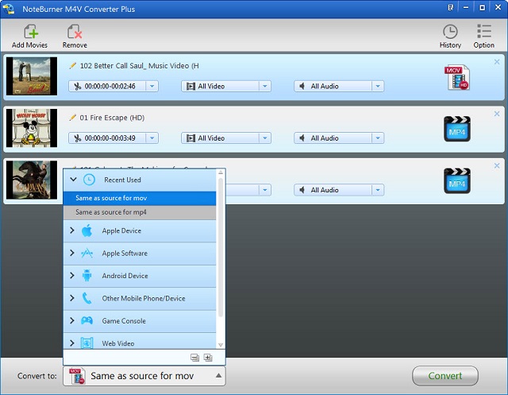Remove the Better Call Saul row using its X

497,62
